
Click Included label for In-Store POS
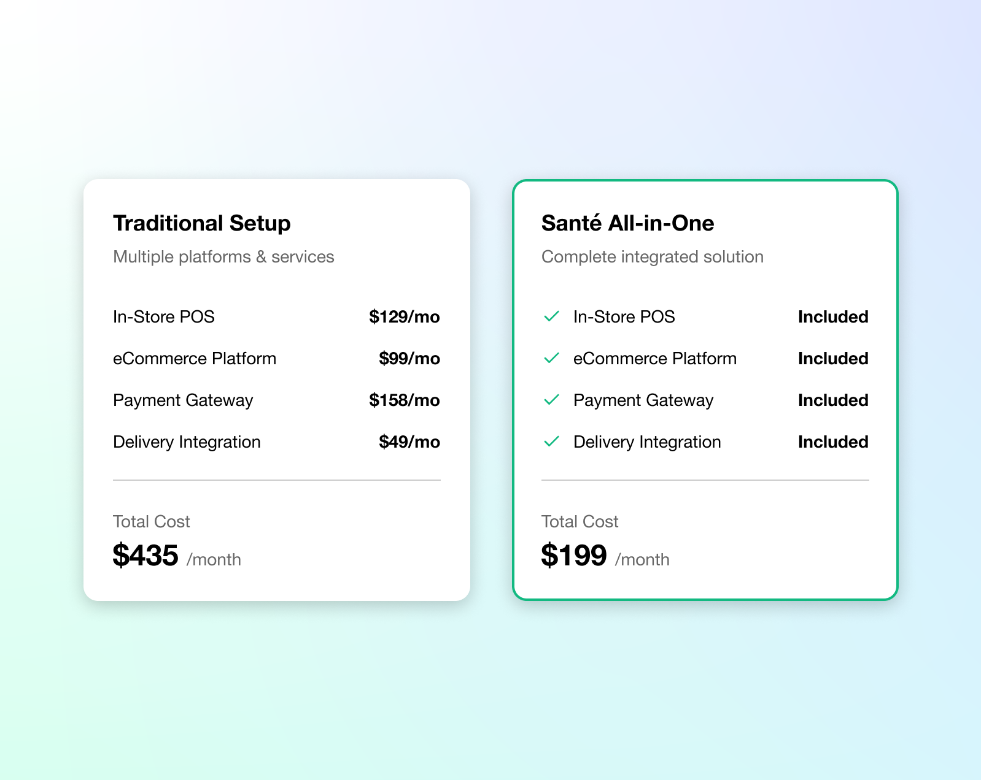[x=832, y=317]
